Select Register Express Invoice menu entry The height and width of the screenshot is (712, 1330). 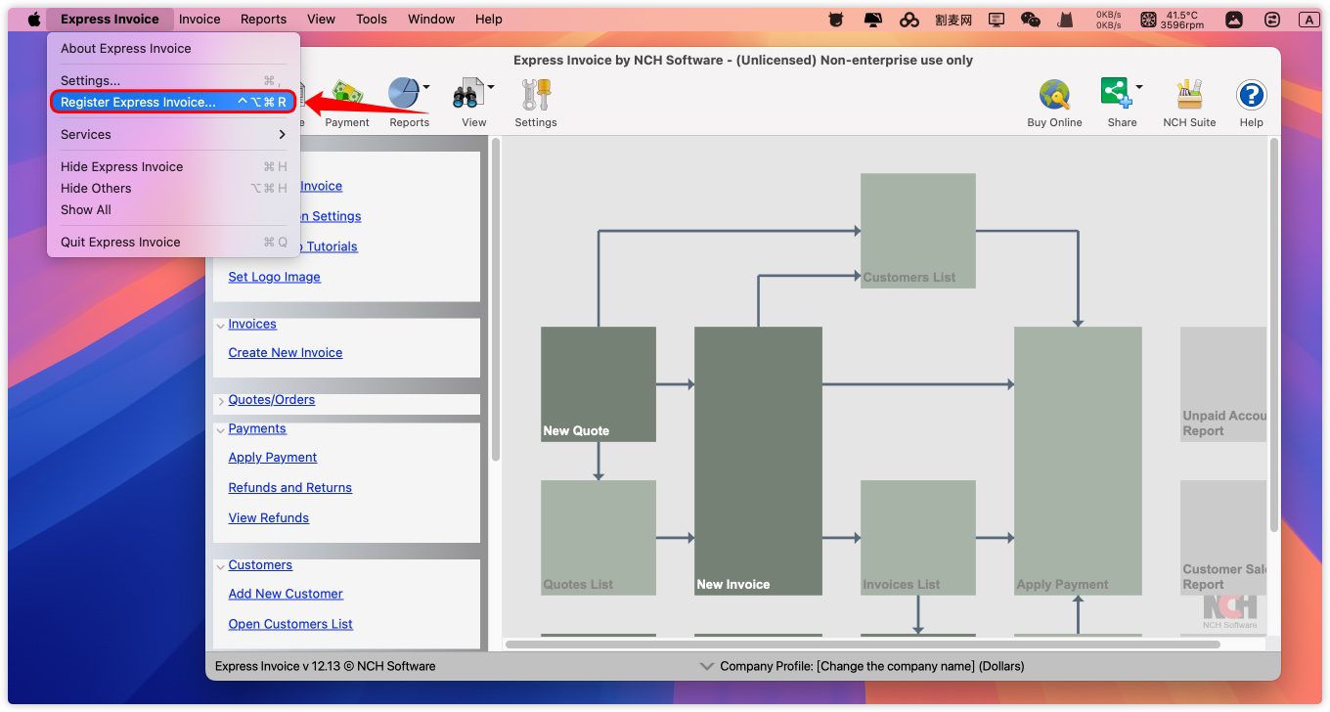[x=138, y=102]
